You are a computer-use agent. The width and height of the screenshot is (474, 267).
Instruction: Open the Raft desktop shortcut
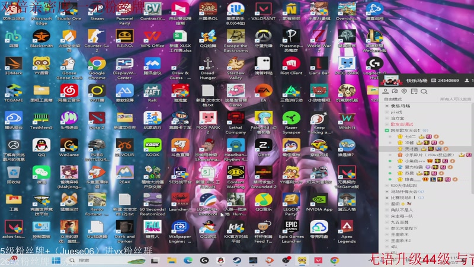click(x=152, y=93)
